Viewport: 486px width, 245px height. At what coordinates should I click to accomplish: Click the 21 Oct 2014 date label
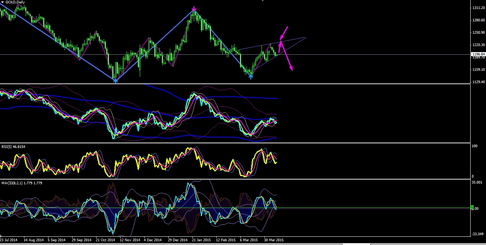(x=106, y=240)
